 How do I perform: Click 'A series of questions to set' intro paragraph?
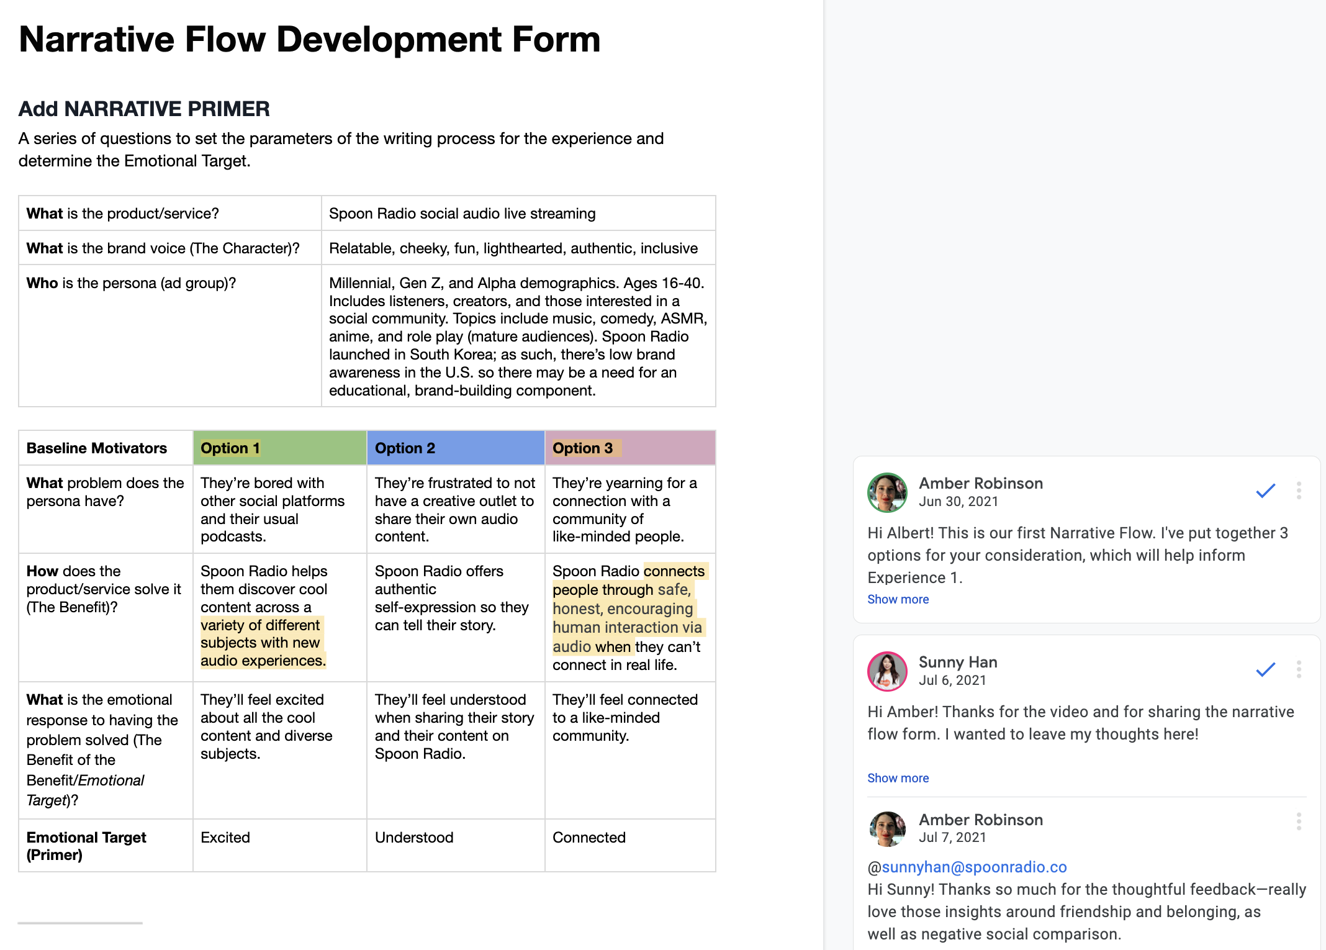coord(341,150)
